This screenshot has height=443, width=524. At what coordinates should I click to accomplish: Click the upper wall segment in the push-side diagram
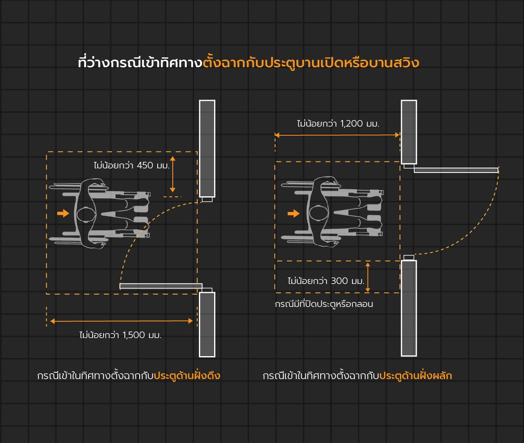coord(409,132)
